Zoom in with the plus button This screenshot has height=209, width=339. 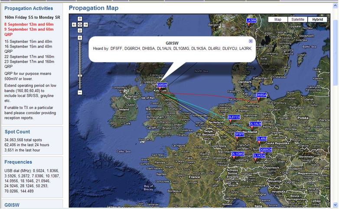pyautogui.click(x=80, y=38)
